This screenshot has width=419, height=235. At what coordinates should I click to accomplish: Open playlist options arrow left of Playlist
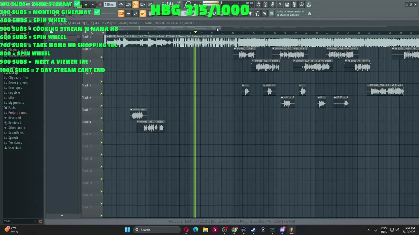pyautogui.click(x=104, y=23)
